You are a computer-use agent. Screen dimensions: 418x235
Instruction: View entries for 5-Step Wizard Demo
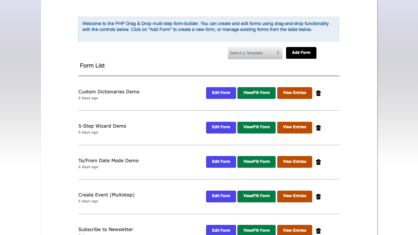295,127
